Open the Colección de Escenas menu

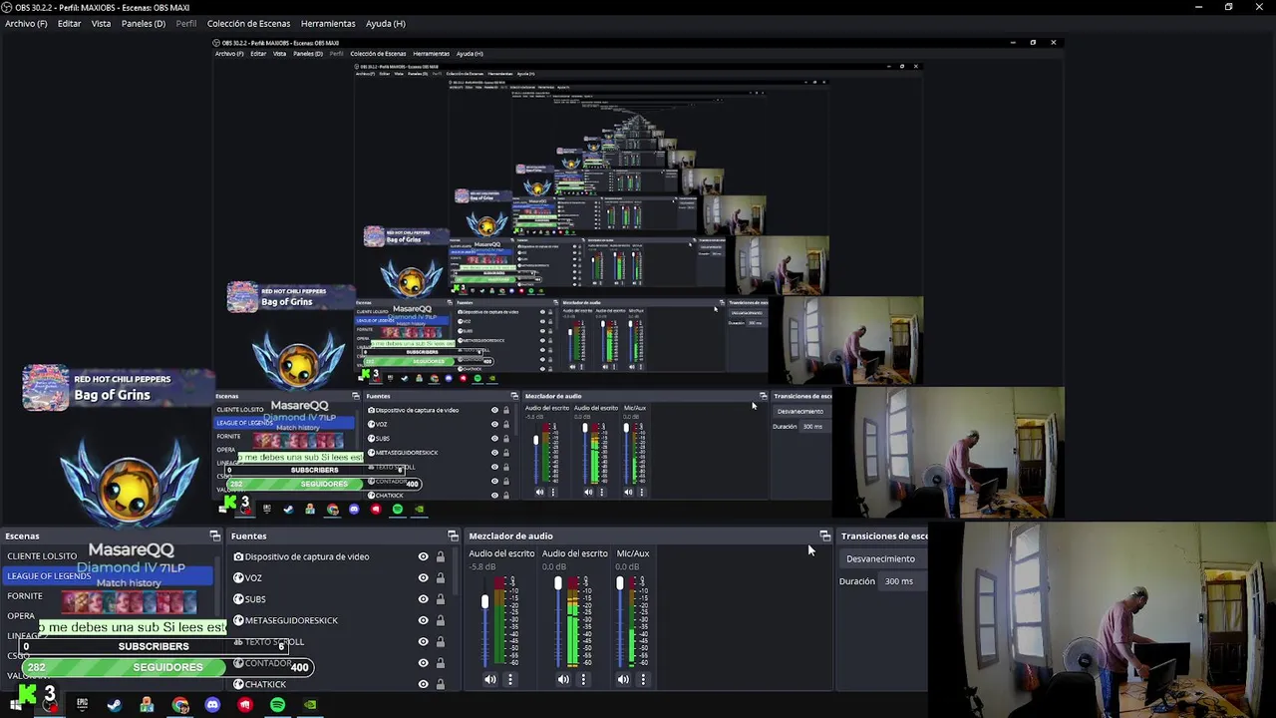(x=248, y=23)
